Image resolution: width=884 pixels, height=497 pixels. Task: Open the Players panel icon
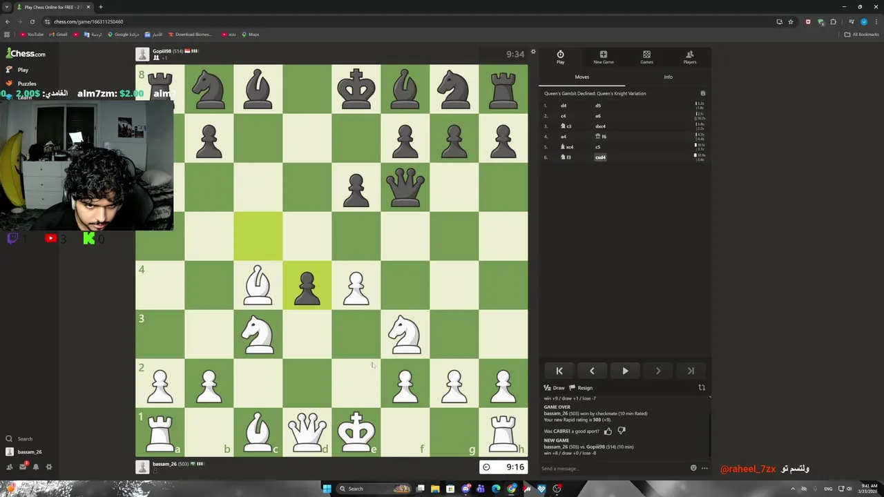pos(689,57)
